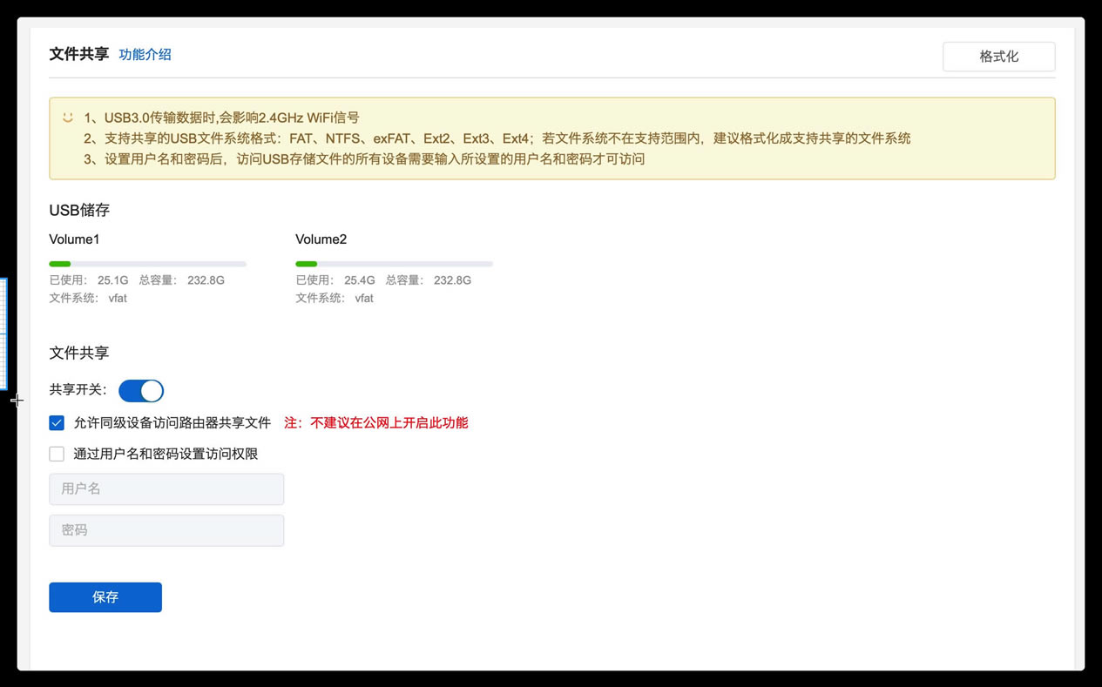This screenshot has height=687, width=1102.
Task: Click Volume1 文件系统 vfat text
Action: pyautogui.click(x=88, y=298)
